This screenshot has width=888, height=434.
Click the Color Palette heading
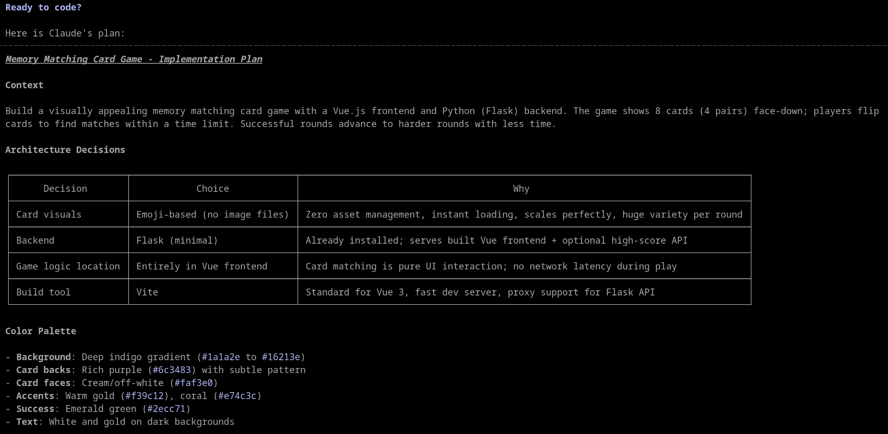(x=40, y=331)
